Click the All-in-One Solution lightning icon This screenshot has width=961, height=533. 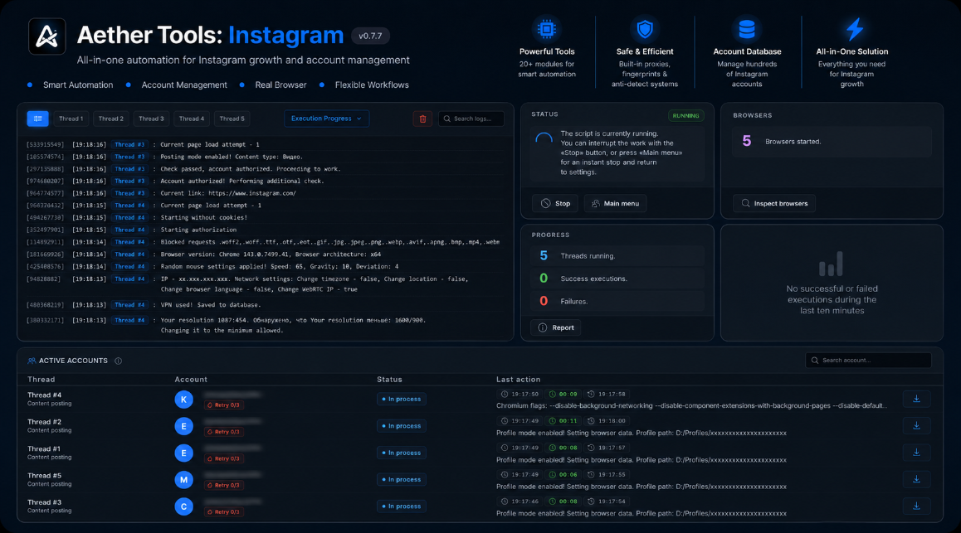[854, 29]
